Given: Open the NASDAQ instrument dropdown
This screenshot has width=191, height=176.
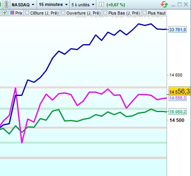Looking at the screenshot, I should [x=23, y=5].
